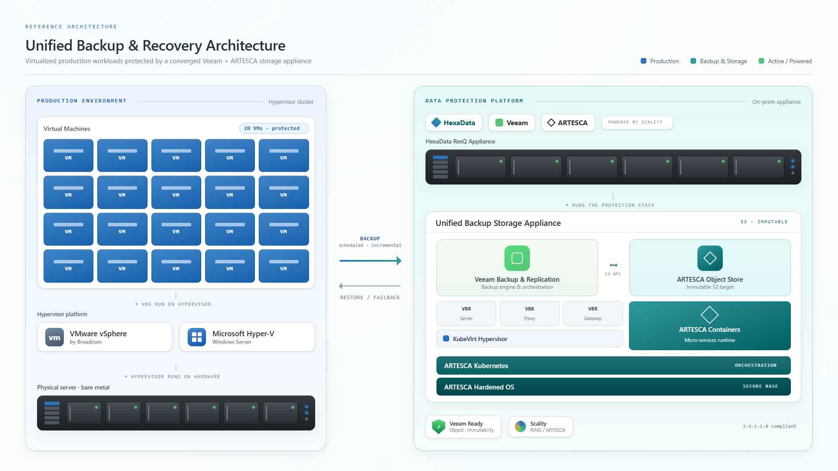
Task: Click the "by Broadcom" caption
Action: 86,342
